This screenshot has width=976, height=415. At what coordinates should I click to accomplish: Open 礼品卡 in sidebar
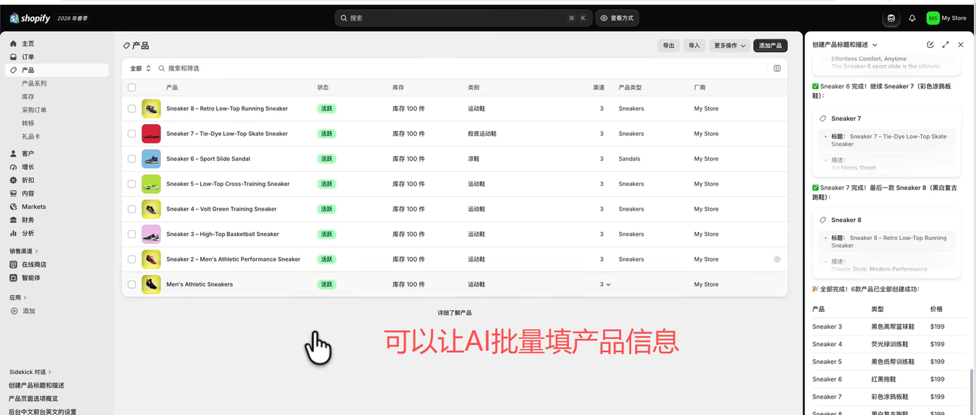pyautogui.click(x=31, y=137)
